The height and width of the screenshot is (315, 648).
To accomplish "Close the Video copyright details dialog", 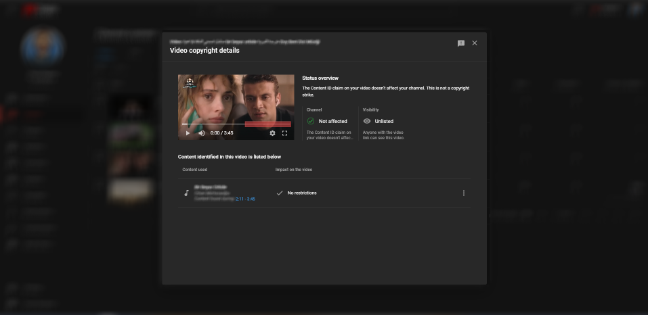I will coord(475,43).
